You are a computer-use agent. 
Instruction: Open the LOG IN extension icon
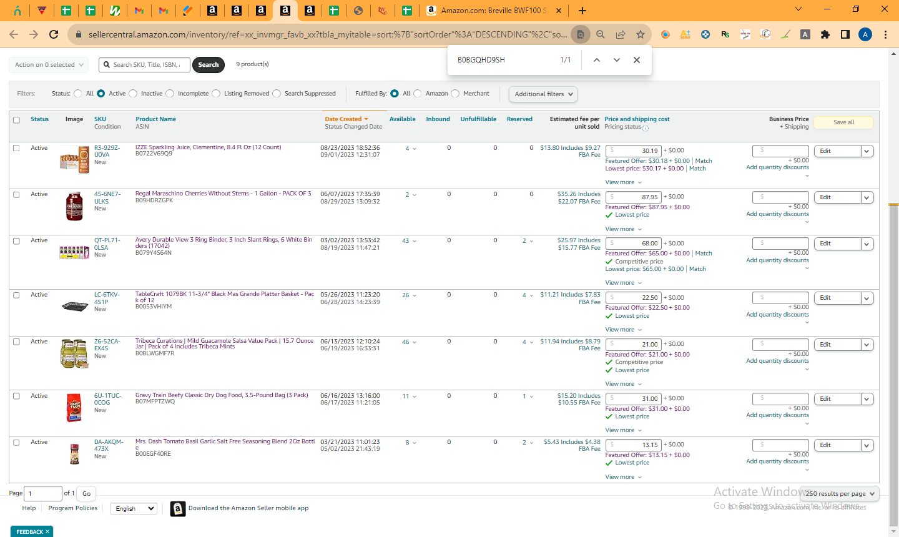[x=745, y=34]
